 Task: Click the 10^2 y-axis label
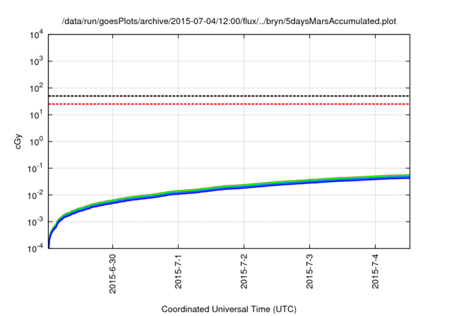click(x=36, y=88)
